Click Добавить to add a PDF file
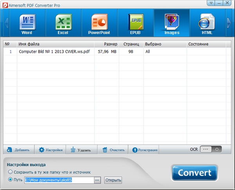Viewport: 235px width, 190px height. coord(19,150)
